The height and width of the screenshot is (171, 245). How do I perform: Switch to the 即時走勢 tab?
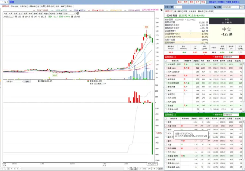click(14, 6)
